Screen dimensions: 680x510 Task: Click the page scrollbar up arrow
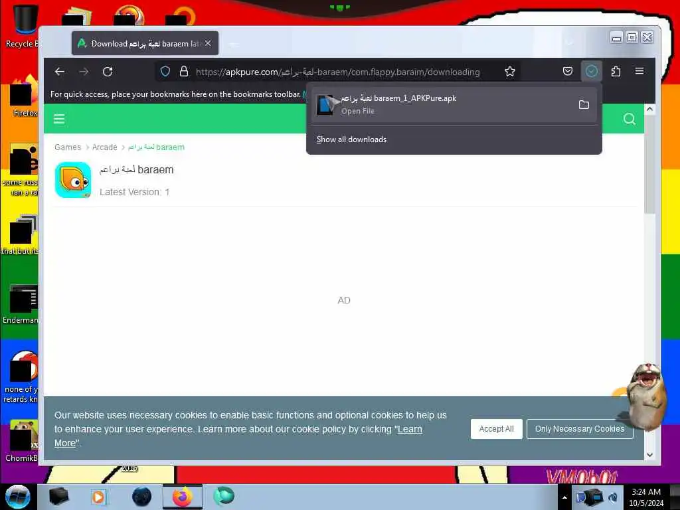point(649,110)
